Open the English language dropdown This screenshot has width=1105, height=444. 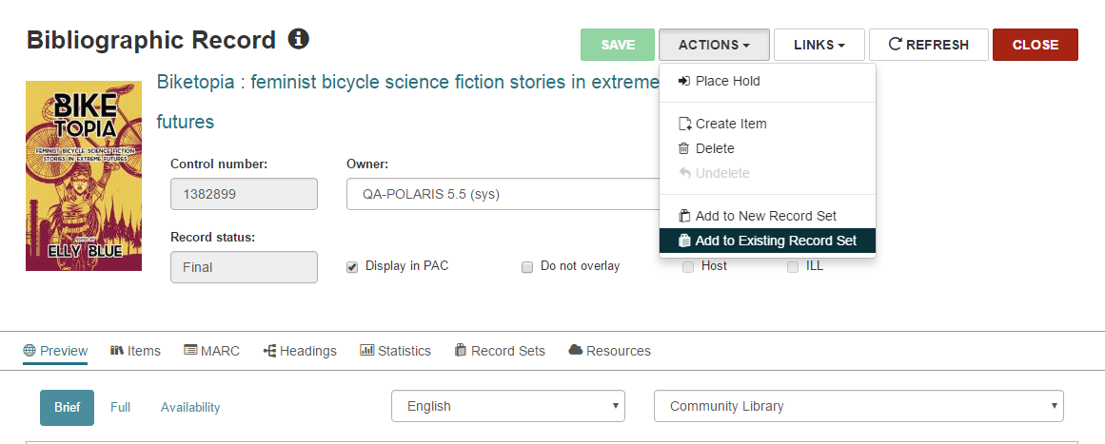(508, 406)
